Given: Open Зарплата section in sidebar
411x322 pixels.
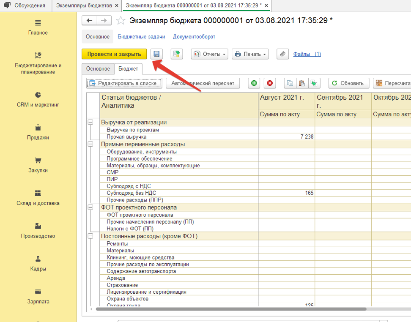Looking at the screenshot, I should 38,296.
